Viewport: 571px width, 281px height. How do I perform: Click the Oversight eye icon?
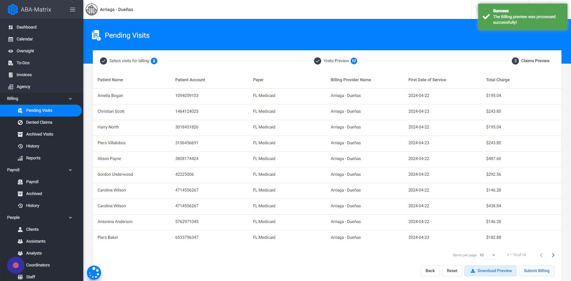pyautogui.click(x=11, y=51)
